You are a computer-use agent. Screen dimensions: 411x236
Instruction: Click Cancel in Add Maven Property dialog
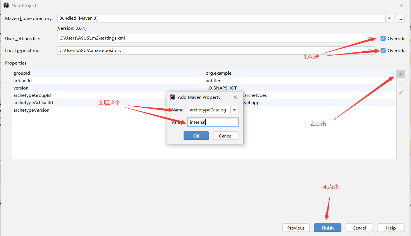226,136
